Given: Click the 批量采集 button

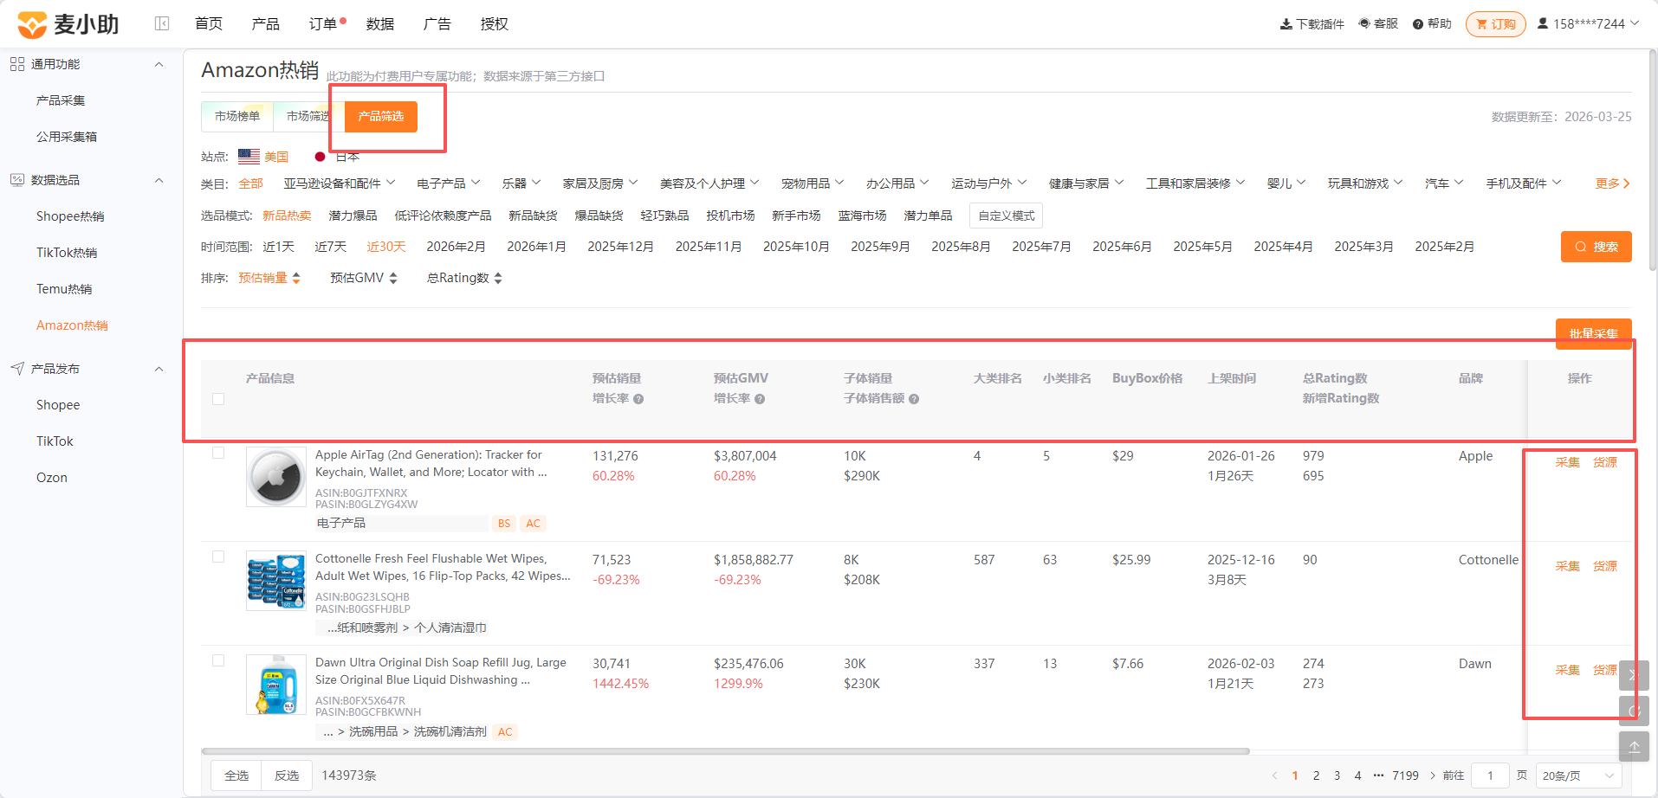Looking at the screenshot, I should coord(1594,333).
